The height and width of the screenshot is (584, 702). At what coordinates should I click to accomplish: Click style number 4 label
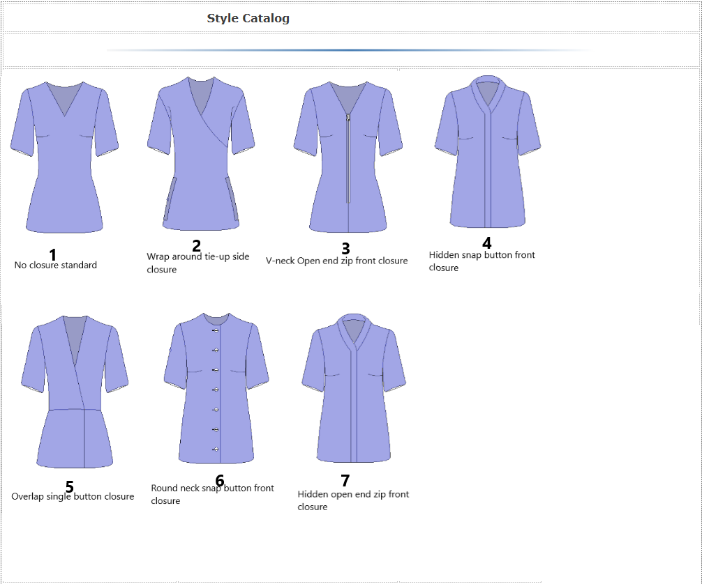pyautogui.click(x=486, y=243)
